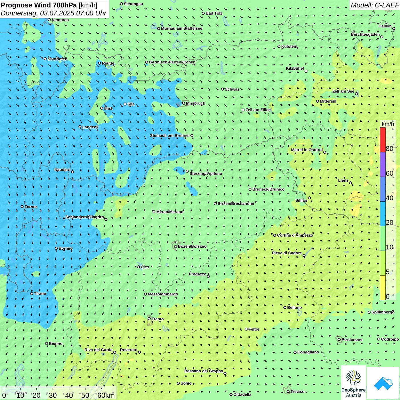Click the GeoSphere Austria logo
This screenshot has width=400, height=400.
353,382
